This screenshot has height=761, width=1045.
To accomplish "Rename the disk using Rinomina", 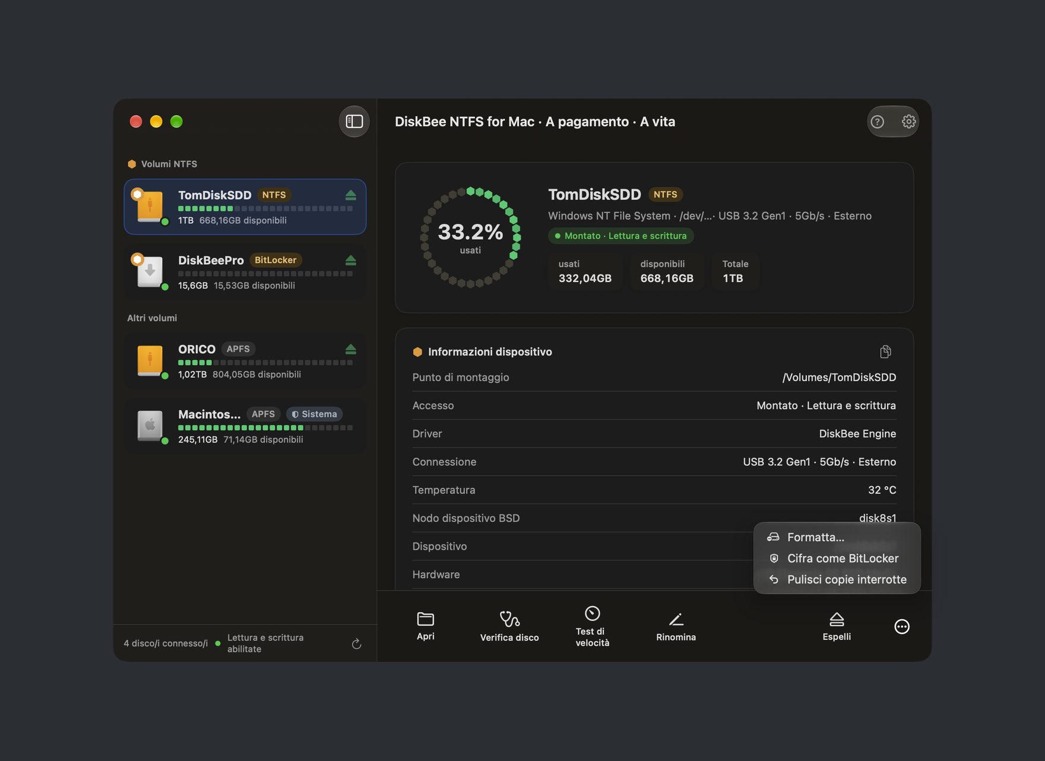I will pos(676,627).
